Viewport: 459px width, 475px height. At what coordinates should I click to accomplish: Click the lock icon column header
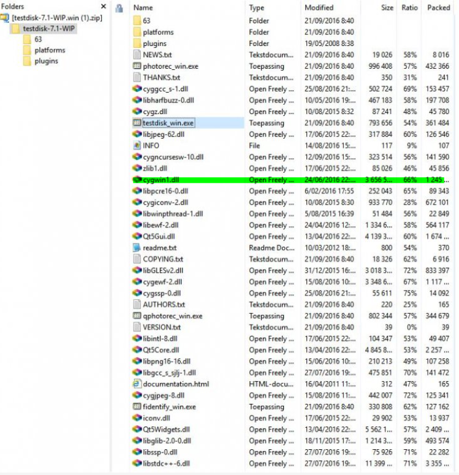point(119,8)
